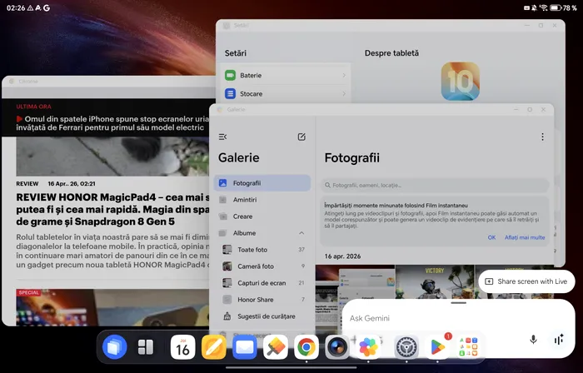Open the Camera app in the dock
Viewport: 583px width, 373px height.
tap(337, 347)
